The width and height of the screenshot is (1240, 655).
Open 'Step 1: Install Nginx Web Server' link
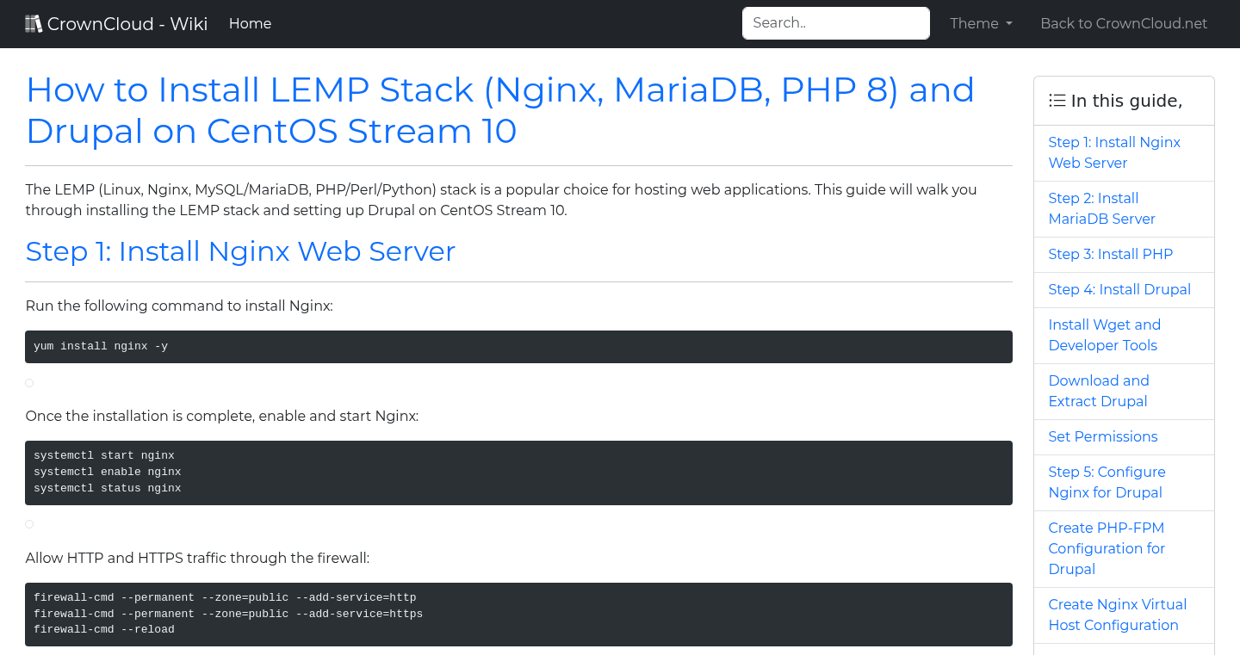click(1114, 152)
